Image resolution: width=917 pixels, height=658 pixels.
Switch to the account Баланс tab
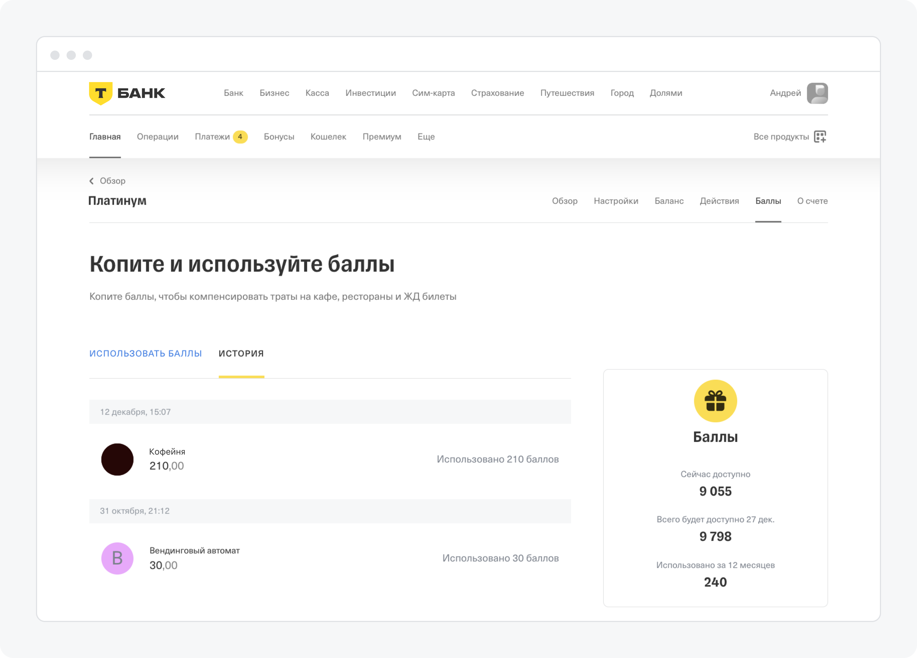click(669, 201)
